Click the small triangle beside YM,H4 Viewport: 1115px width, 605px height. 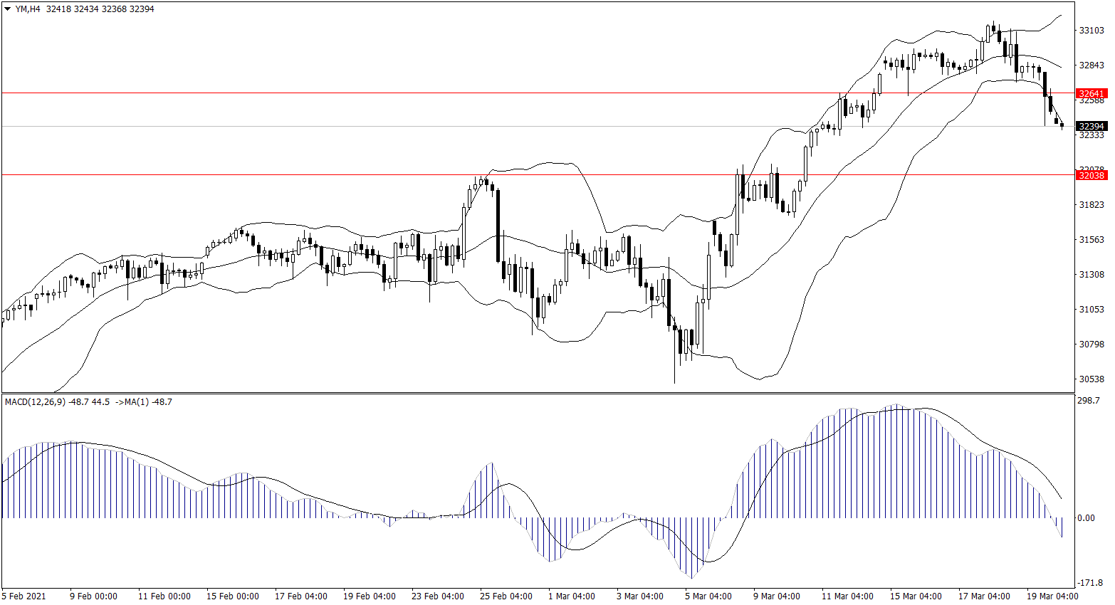pyautogui.click(x=8, y=9)
